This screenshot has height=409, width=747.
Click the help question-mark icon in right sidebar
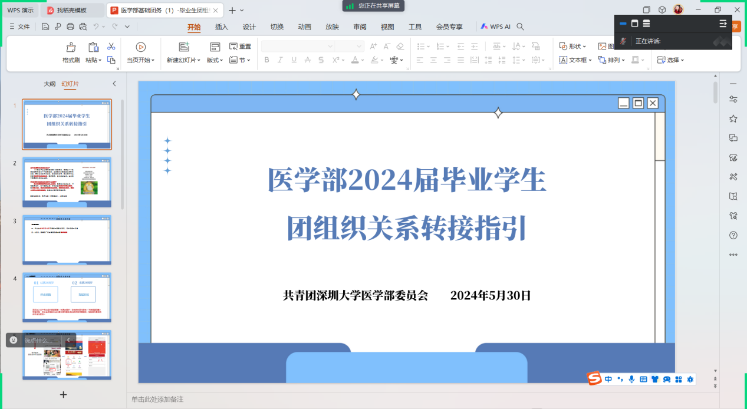[733, 235]
